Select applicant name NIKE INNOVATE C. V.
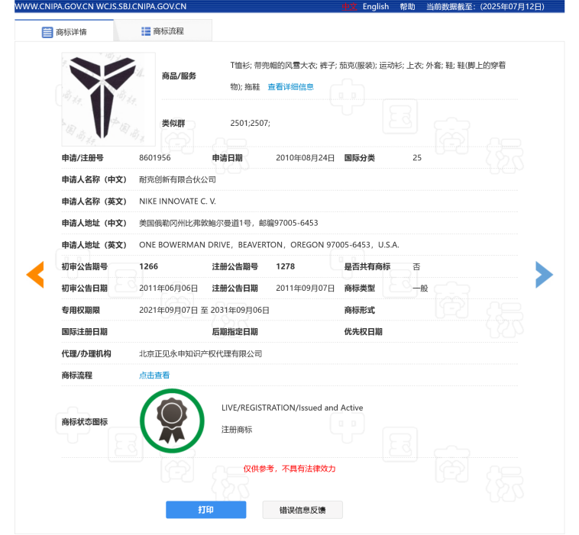The width and height of the screenshot is (579, 535). [177, 201]
